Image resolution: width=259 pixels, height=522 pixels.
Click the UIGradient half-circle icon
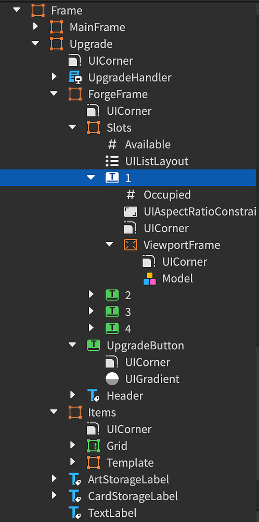click(112, 379)
